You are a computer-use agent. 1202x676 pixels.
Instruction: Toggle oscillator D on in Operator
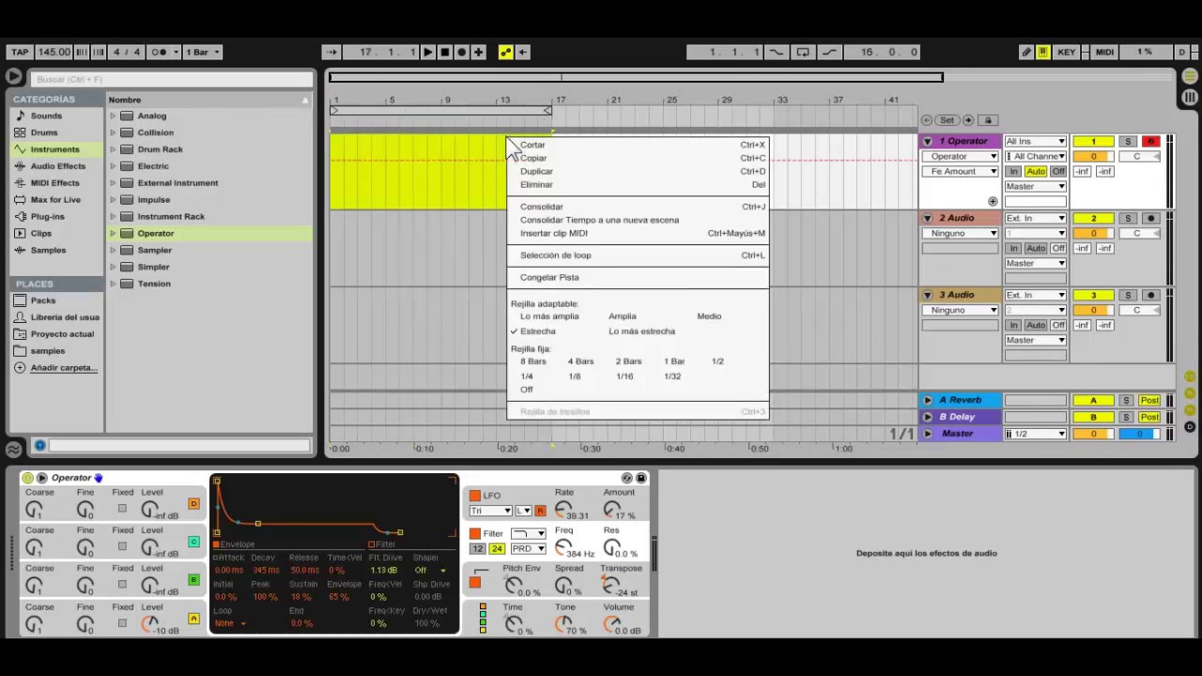point(194,504)
